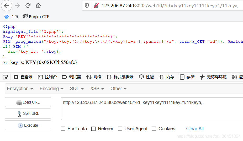Screen dimensions: 243x141
Task: Expand the Other dropdown menu
Action: pos(118,89)
